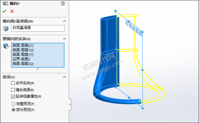The height and width of the screenshot is (123, 199).
Task: Select 部分预览 radio button
Action: 13,110
